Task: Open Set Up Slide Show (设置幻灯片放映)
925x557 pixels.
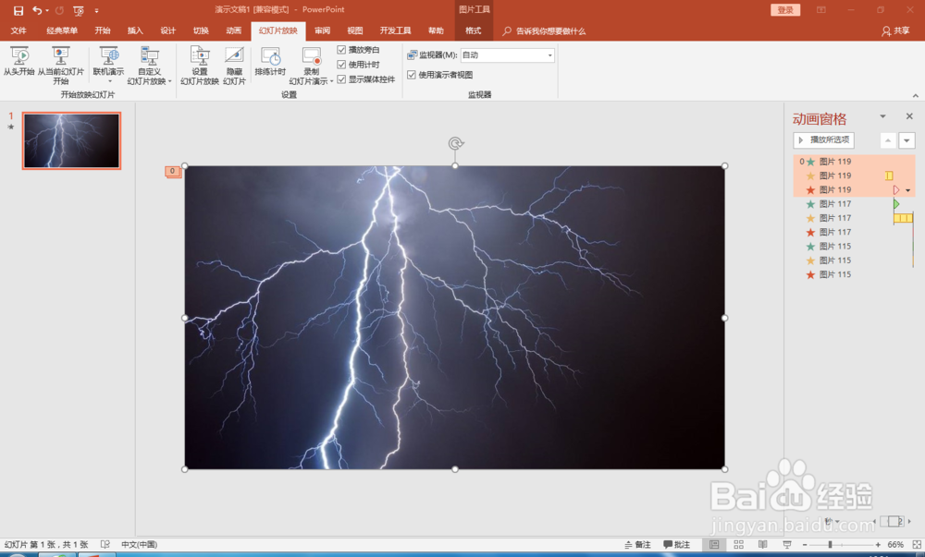Action: click(x=200, y=65)
